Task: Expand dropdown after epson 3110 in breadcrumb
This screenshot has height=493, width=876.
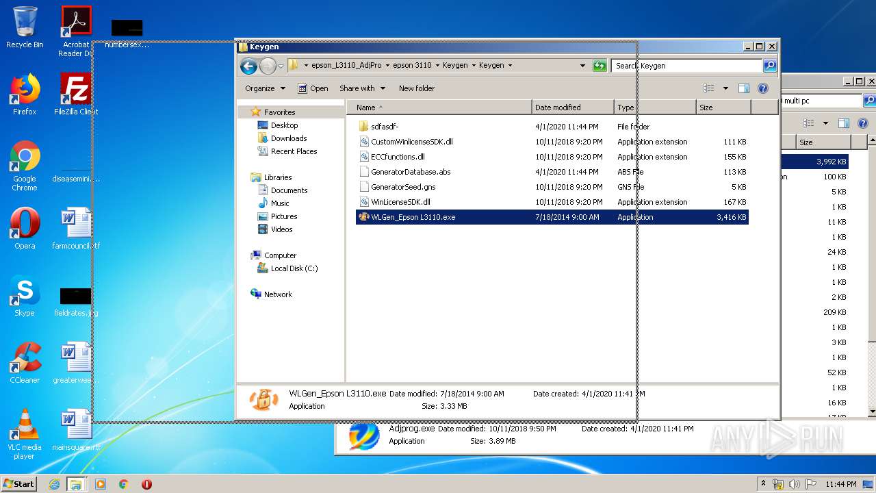Action: (x=437, y=66)
